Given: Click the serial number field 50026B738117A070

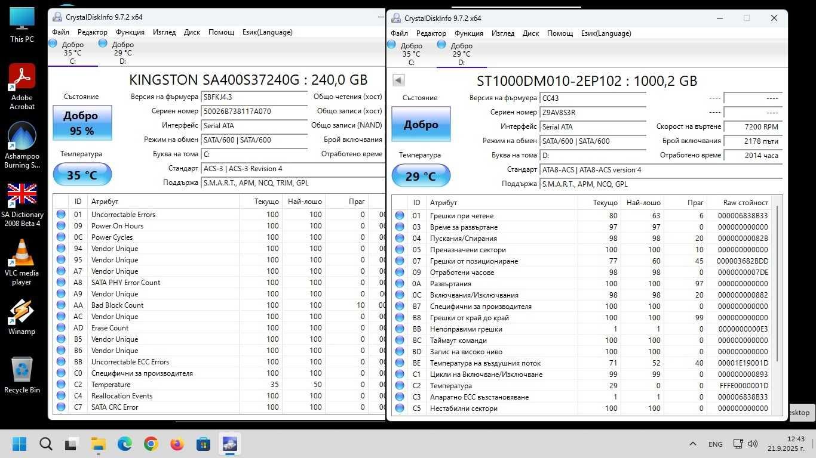Looking at the screenshot, I should point(254,111).
